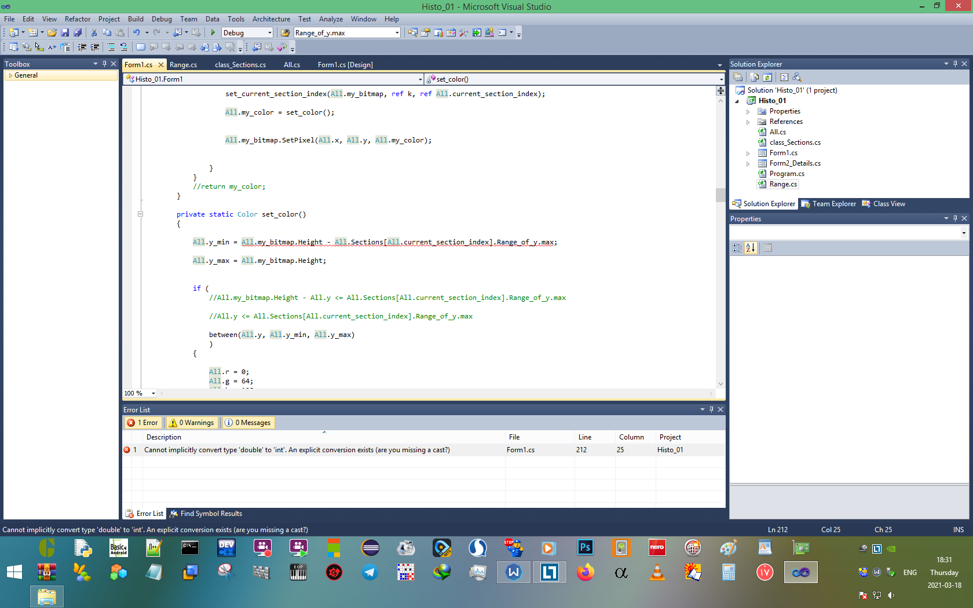Select All.cs in Solution Explorer
The image size is (973, 608).
coord(777,132)
